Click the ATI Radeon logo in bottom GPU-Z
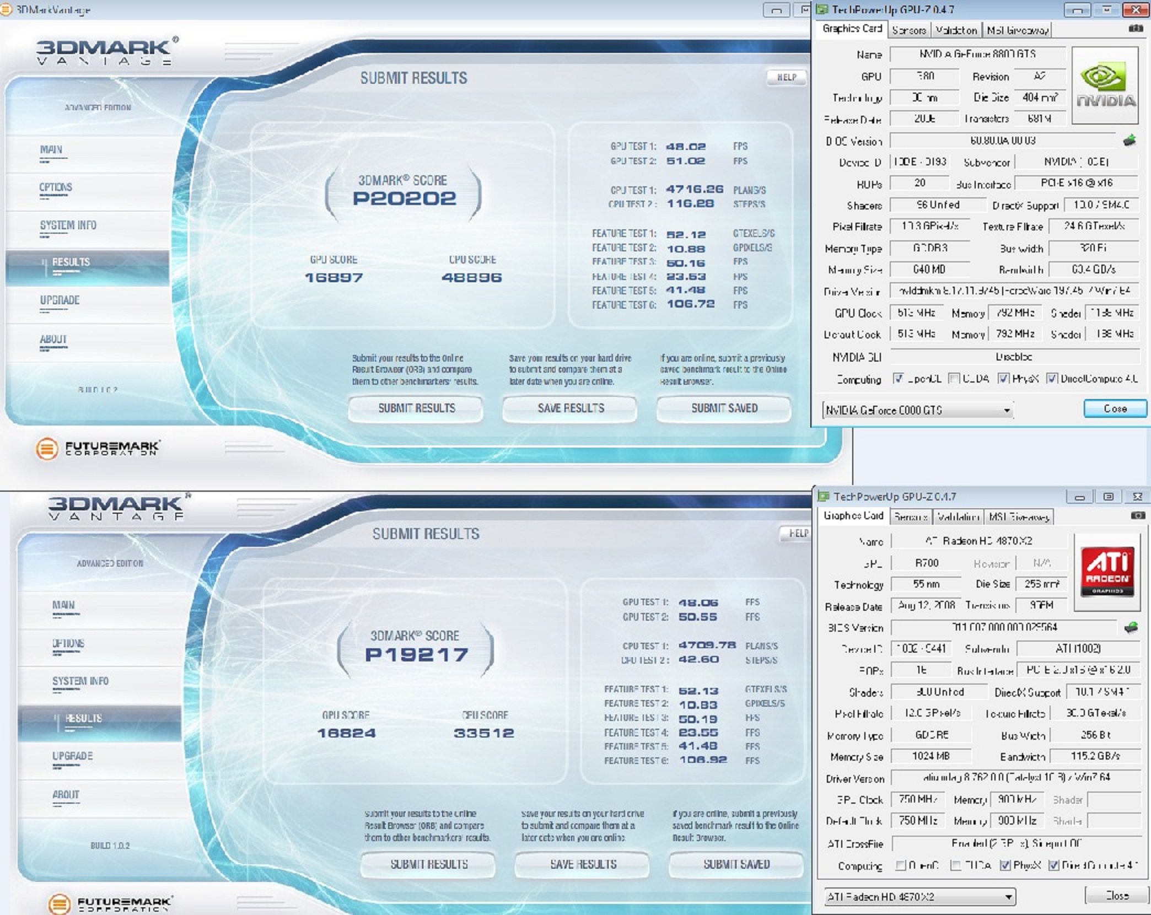The height and width of the screenshot is (915, 1151). pos(1107,572)
